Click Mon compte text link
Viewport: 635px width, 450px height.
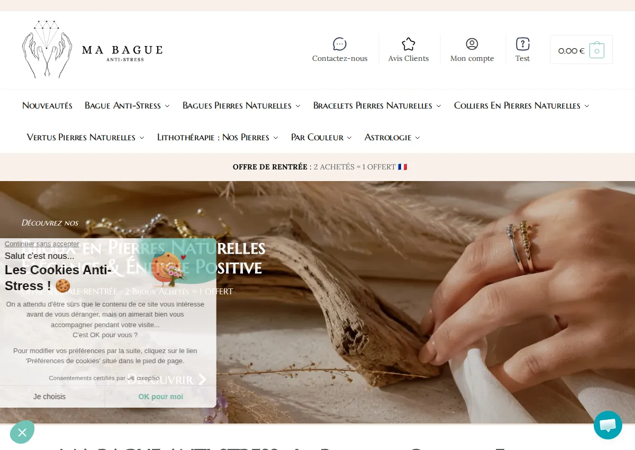point(472,58)
